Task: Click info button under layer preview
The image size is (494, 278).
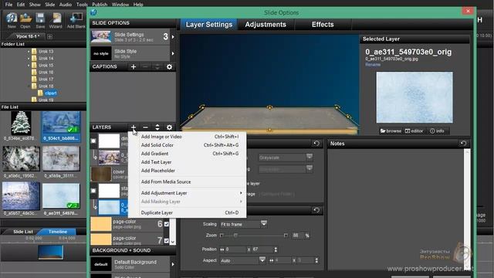Action: pyautogui.click(x=438, y=131)
